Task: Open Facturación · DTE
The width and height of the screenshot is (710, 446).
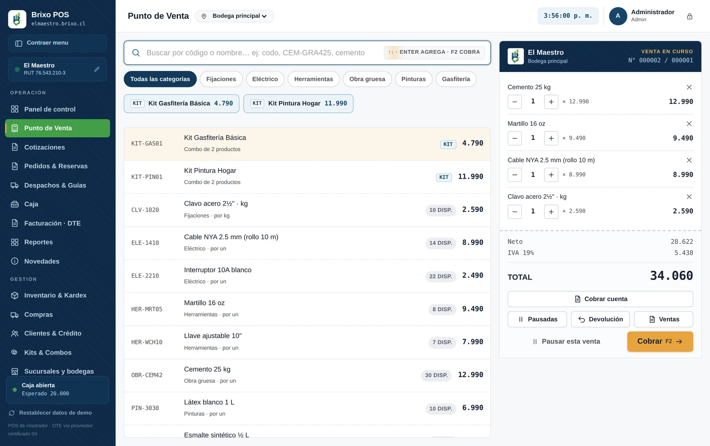Action: (57, 223)
